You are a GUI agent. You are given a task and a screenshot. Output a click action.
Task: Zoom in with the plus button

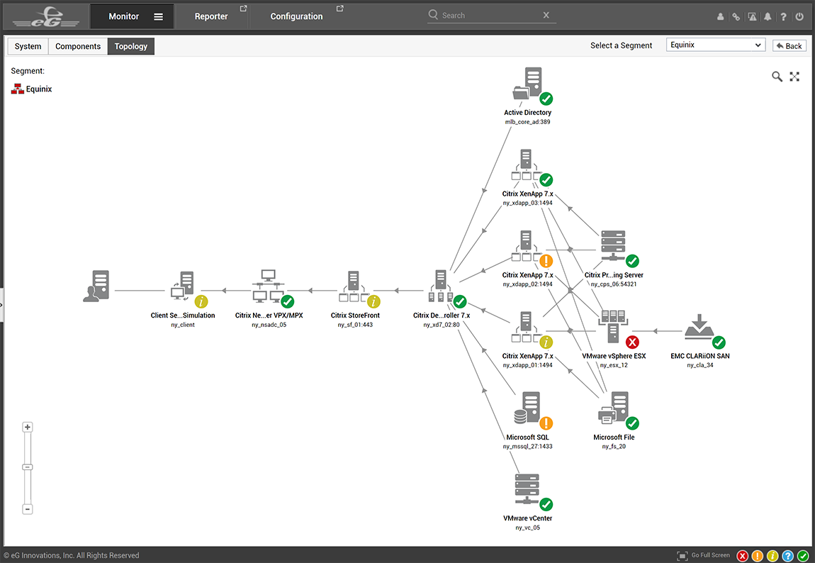(x=28, y=428)
